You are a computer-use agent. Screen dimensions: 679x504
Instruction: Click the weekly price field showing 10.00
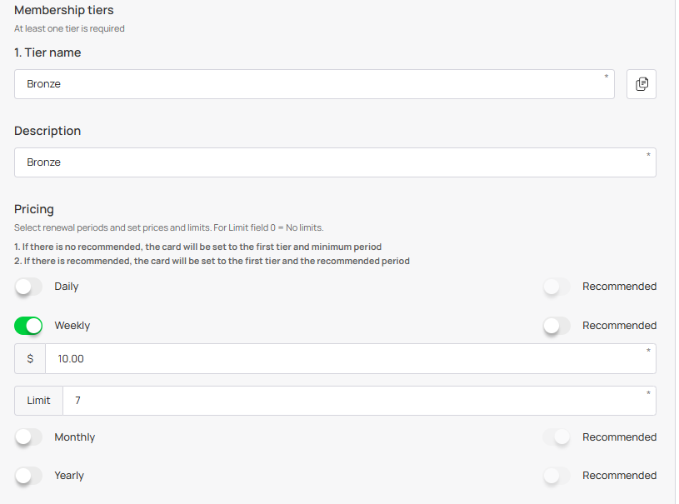[x=350, y=359]
